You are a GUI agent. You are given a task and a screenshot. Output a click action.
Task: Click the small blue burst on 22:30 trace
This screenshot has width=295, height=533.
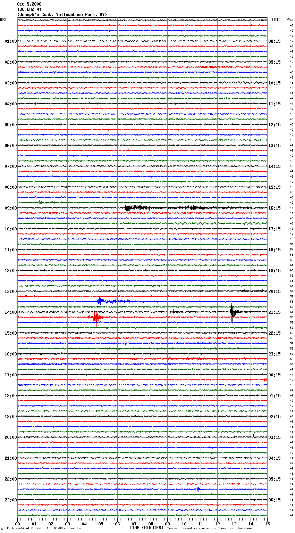[199, 489]
